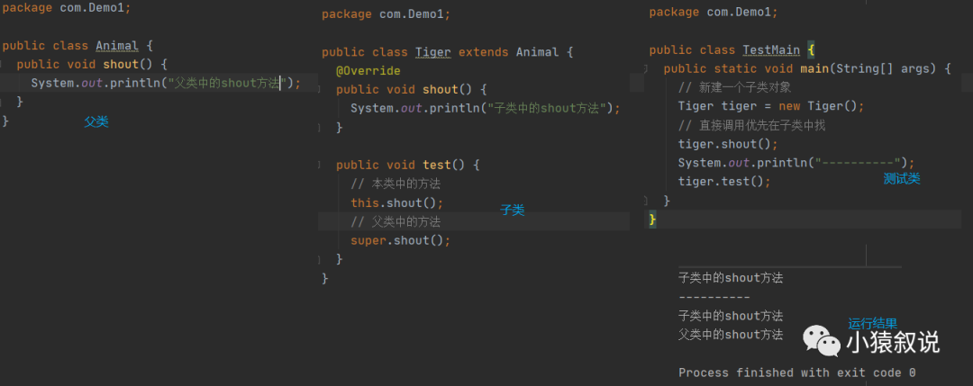Click the super.shout(); statement
The image size is (973, 386).
(400, 240)
